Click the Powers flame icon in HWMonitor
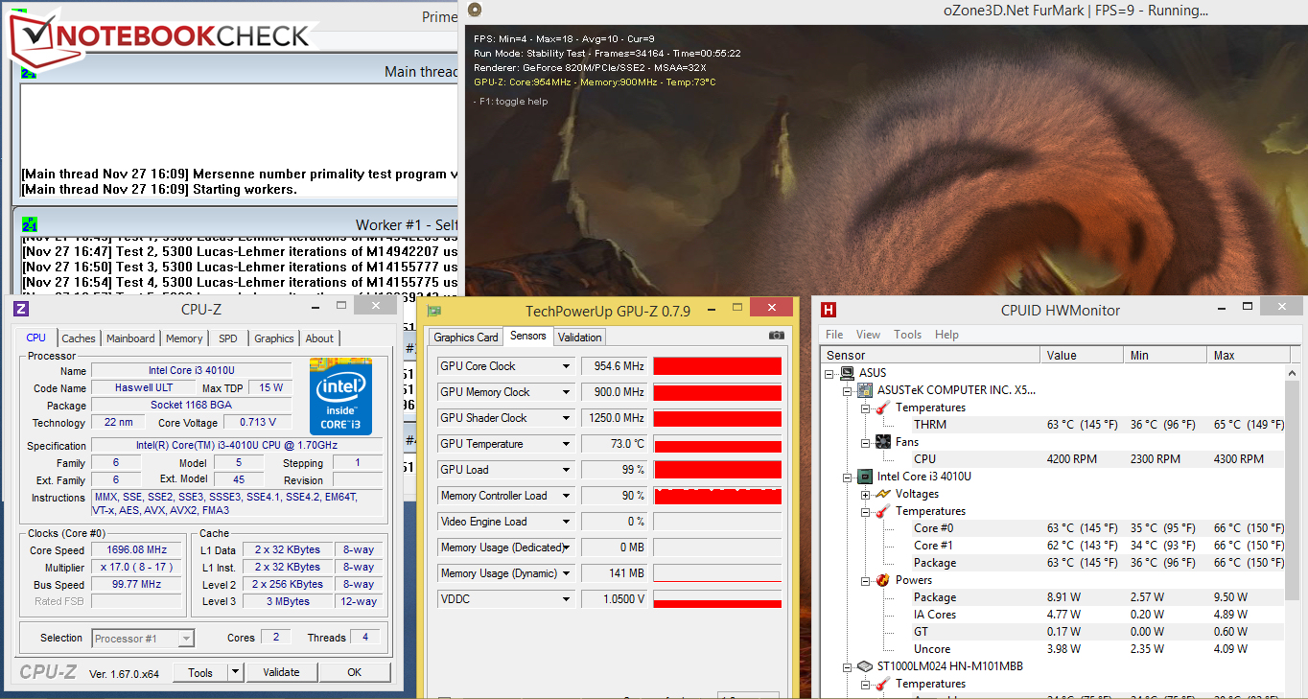Screen dimensions: 1308x699 [x=882, y=580]
